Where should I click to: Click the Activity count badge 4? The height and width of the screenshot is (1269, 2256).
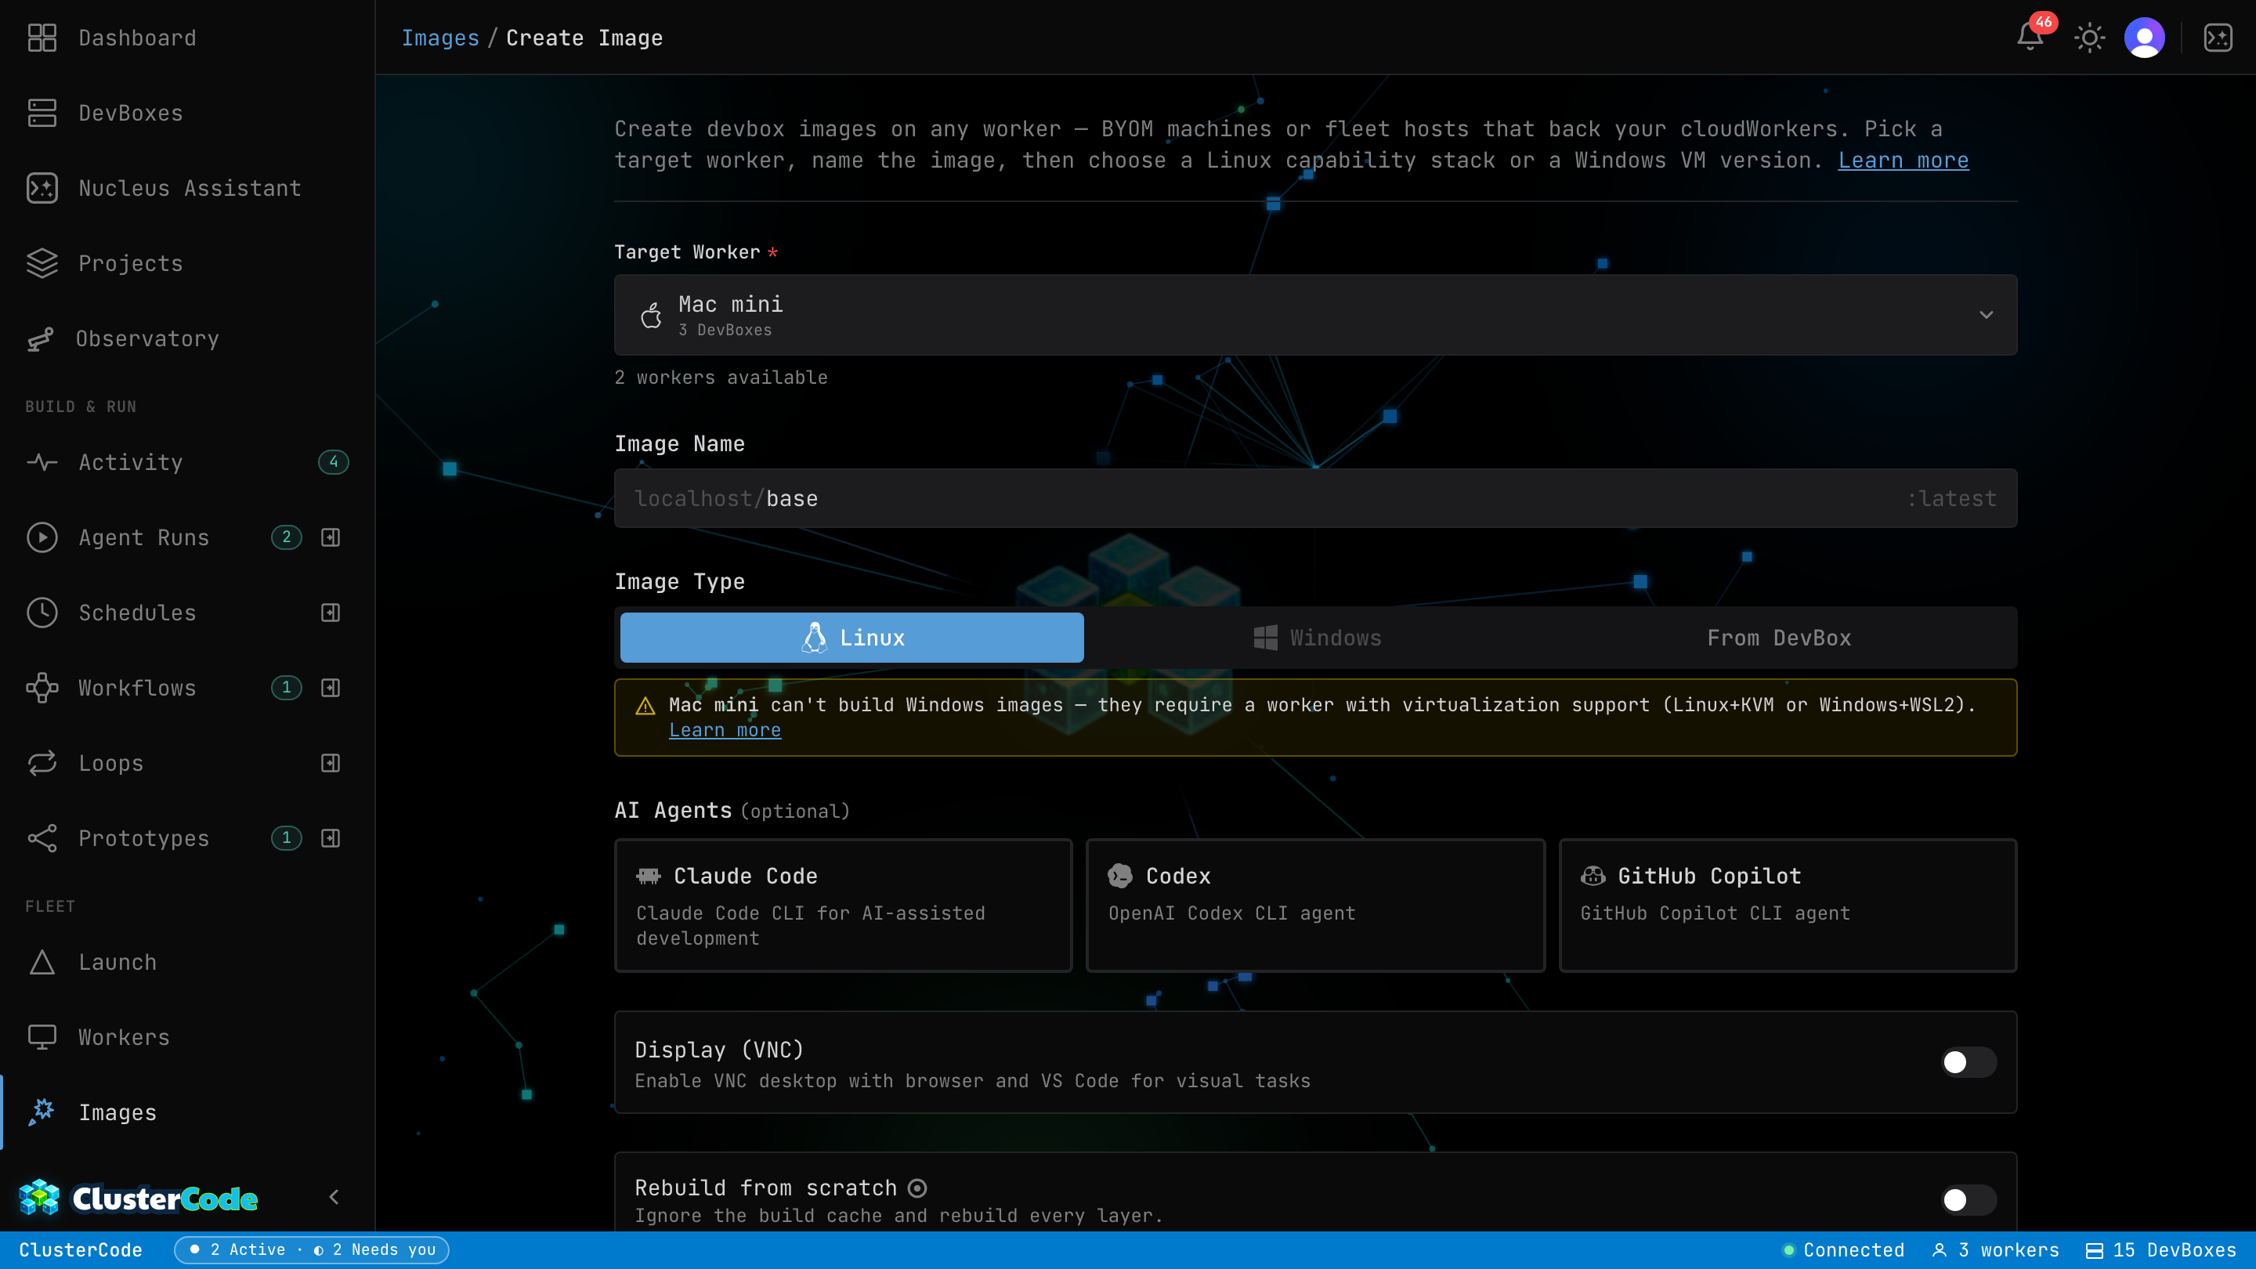coord(334,462)
